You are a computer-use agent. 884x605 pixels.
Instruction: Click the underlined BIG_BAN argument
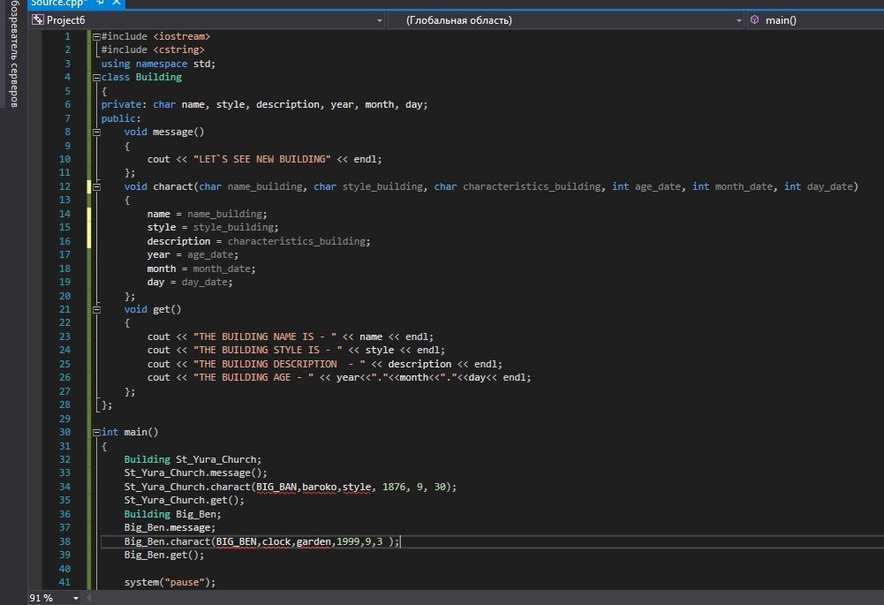click(277, 487)
